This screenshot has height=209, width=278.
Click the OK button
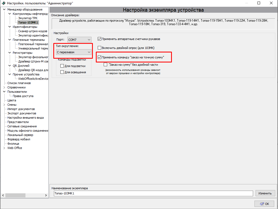264,204
